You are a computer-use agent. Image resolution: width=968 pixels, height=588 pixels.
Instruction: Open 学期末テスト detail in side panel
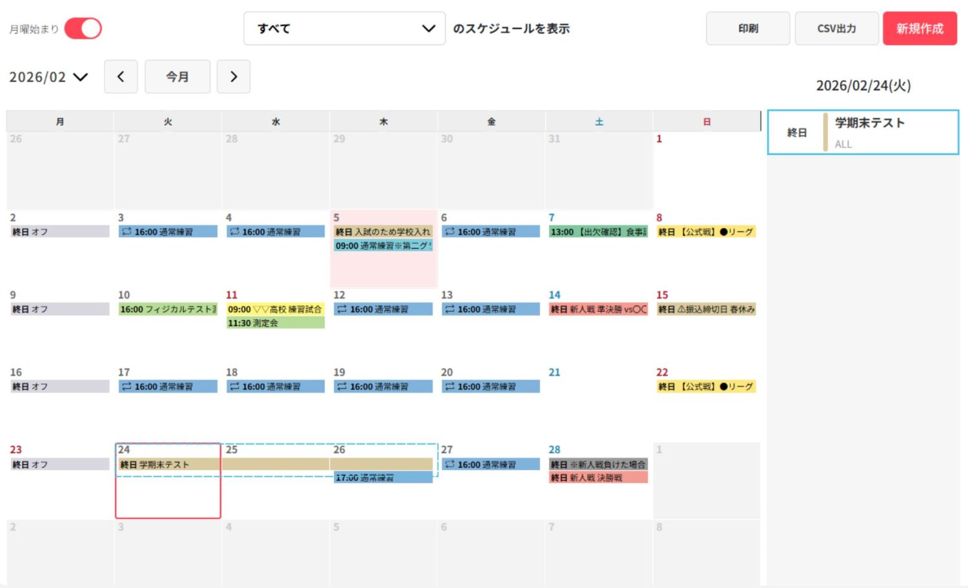coord(869,132)
